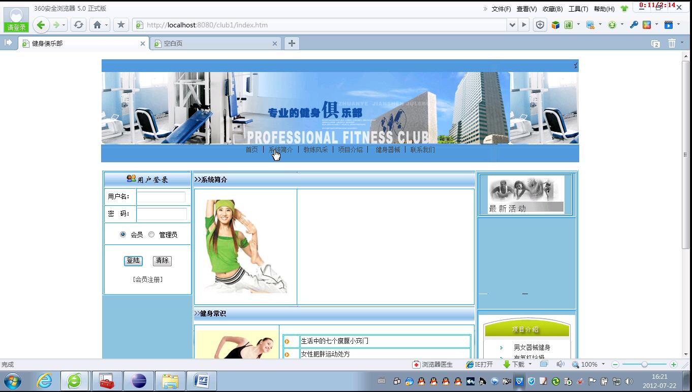
Task: Click the 请登录 user avatar
Action: [x=16, y=20]
